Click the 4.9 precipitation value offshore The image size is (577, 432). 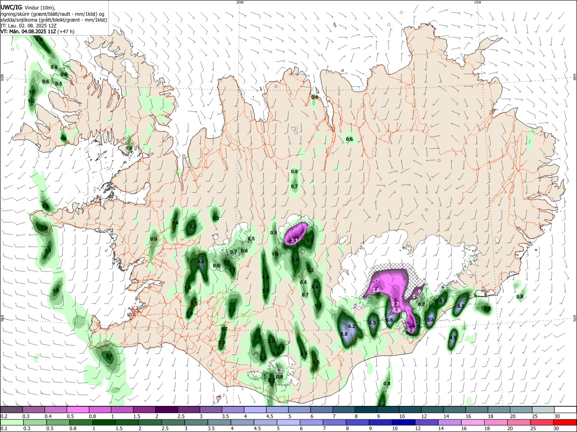453,337
